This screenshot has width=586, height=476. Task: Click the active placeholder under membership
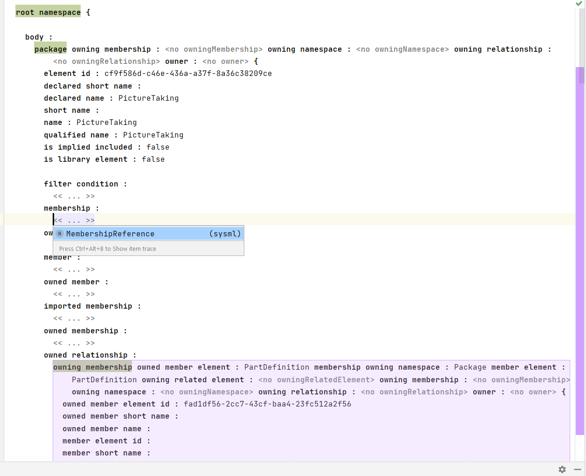(74, 221)
